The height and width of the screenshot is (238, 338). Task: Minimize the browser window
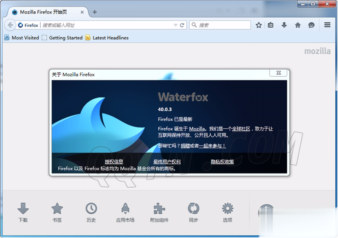302,4
